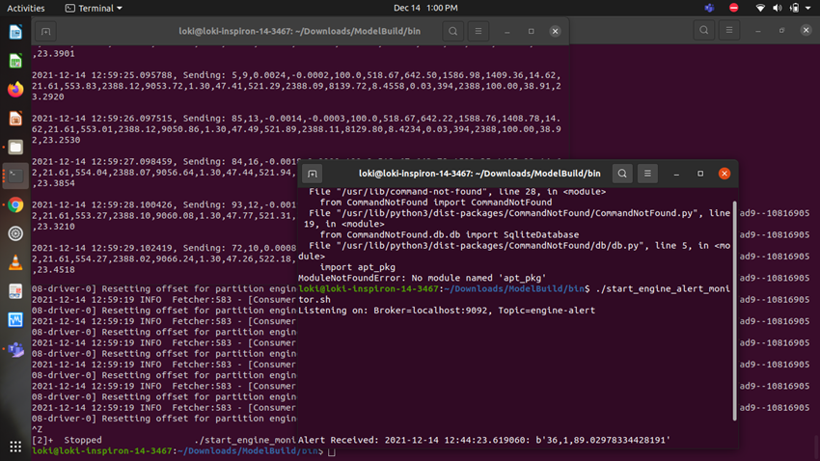Search in the back-left terminal window
Screen dimensions: 820x461
click(452, 32)
